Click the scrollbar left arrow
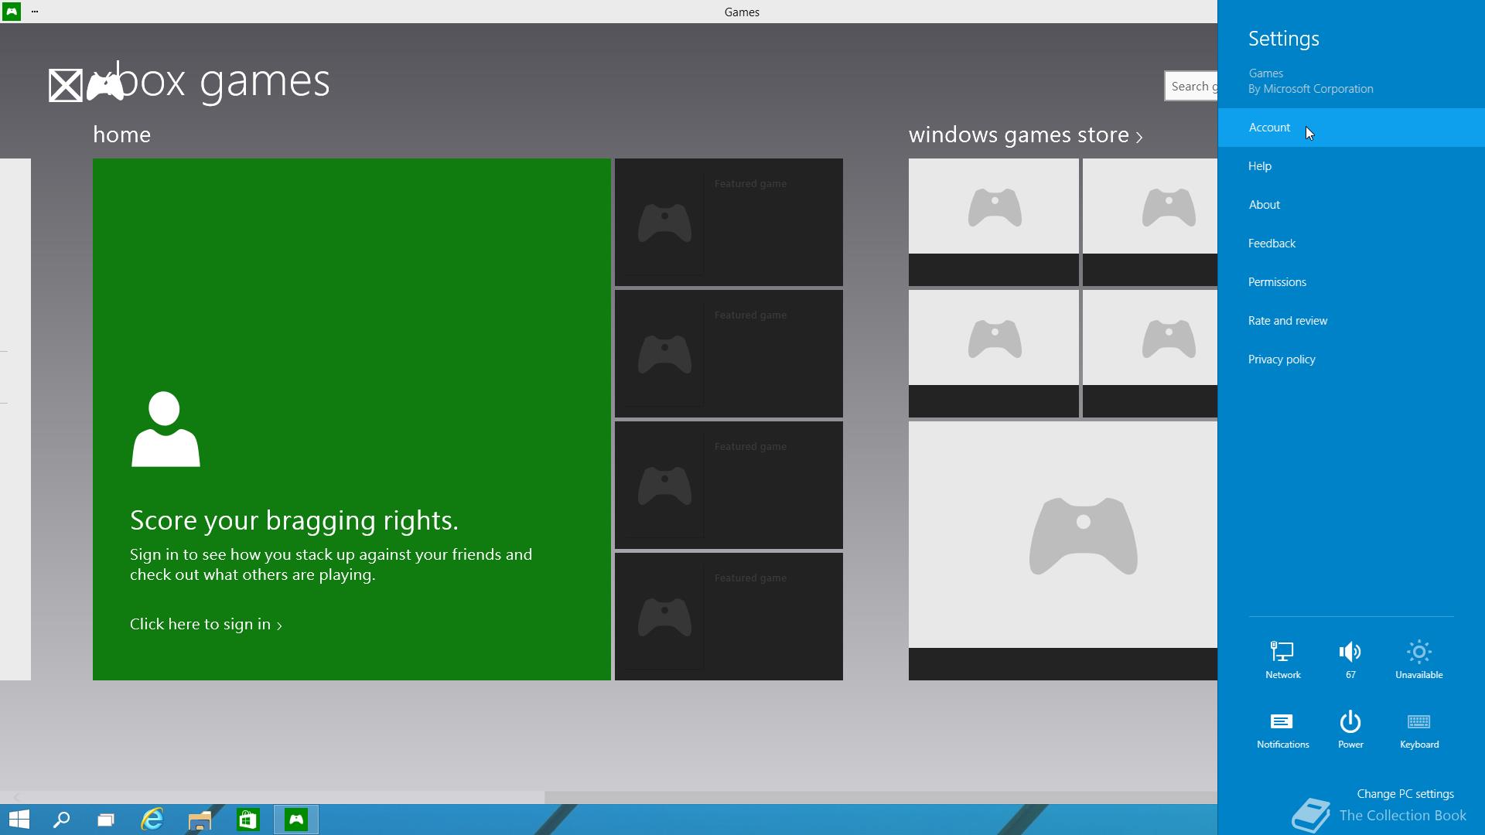Screen dimensions: 1485x835 click(x=16, y=797)
